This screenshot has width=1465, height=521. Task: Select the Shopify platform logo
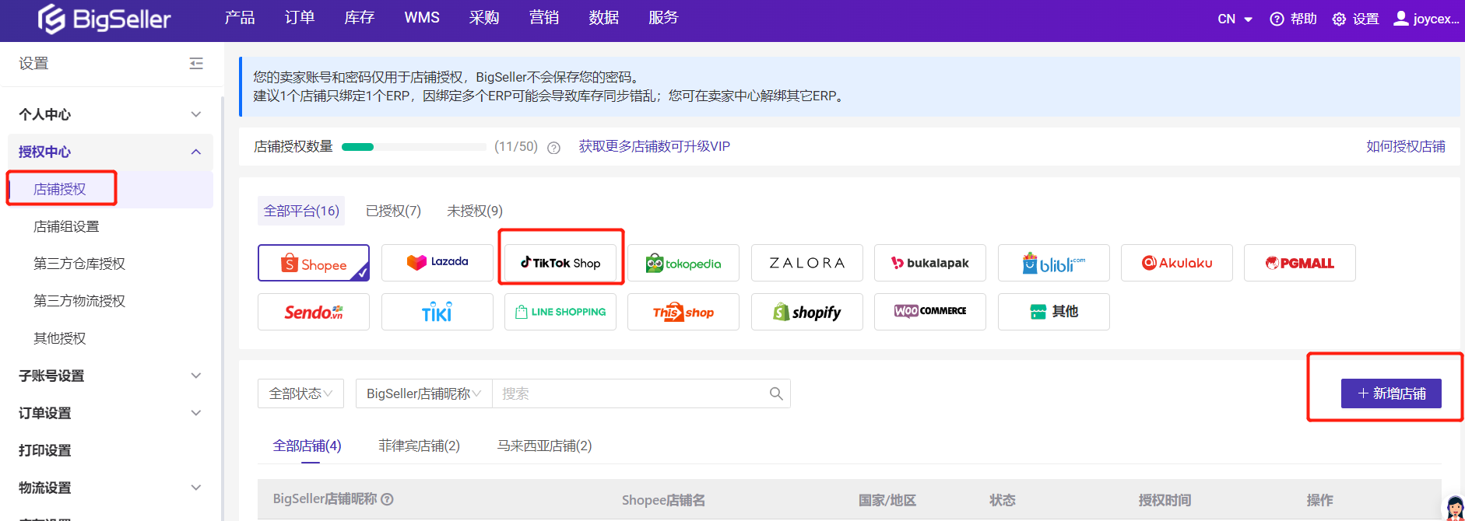tap(806, 312)
